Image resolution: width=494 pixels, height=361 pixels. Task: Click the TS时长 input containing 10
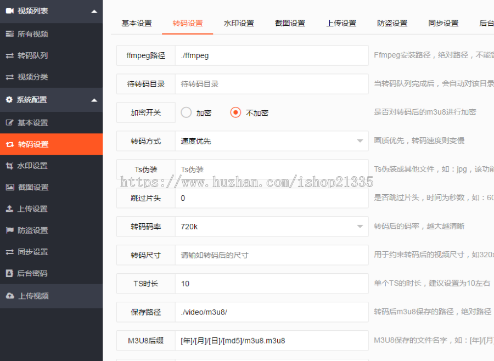point(272,284)
